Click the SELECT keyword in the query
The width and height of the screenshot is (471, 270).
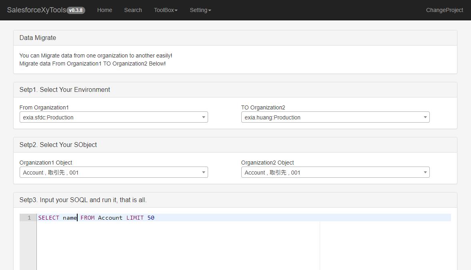[49, 218]
